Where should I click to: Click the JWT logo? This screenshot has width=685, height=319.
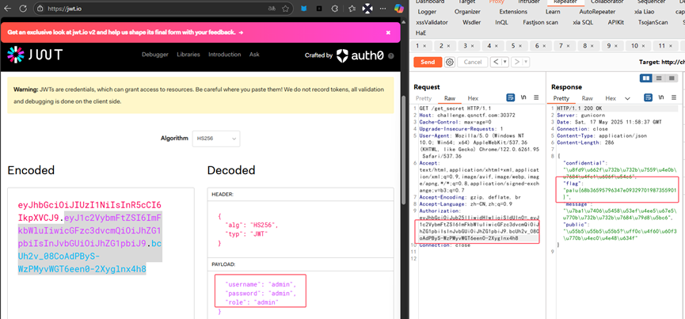[x=35, y=55]
